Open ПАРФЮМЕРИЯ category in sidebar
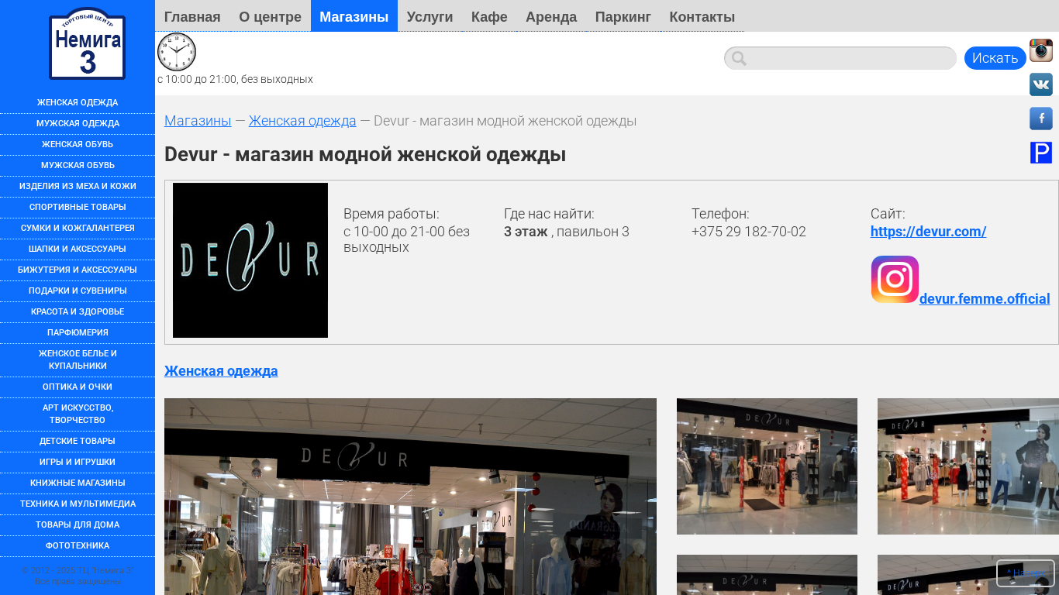Viewport: 1059px width, 595px height. [x=78, y=333]
